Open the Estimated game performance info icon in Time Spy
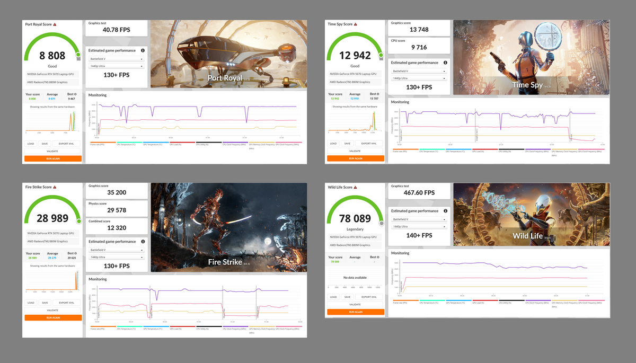Viewport: 636px width, 363px height. [x=445, y=63]
